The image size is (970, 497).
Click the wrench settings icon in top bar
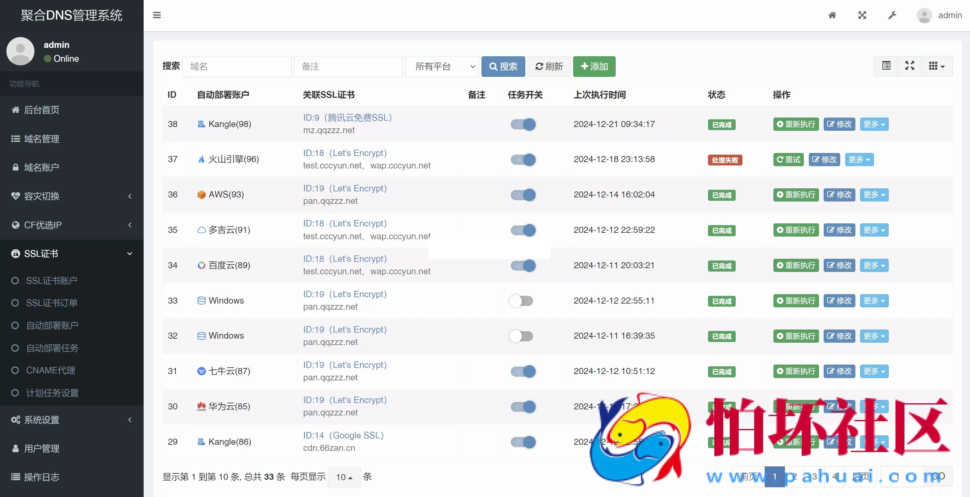click(892, 15)
